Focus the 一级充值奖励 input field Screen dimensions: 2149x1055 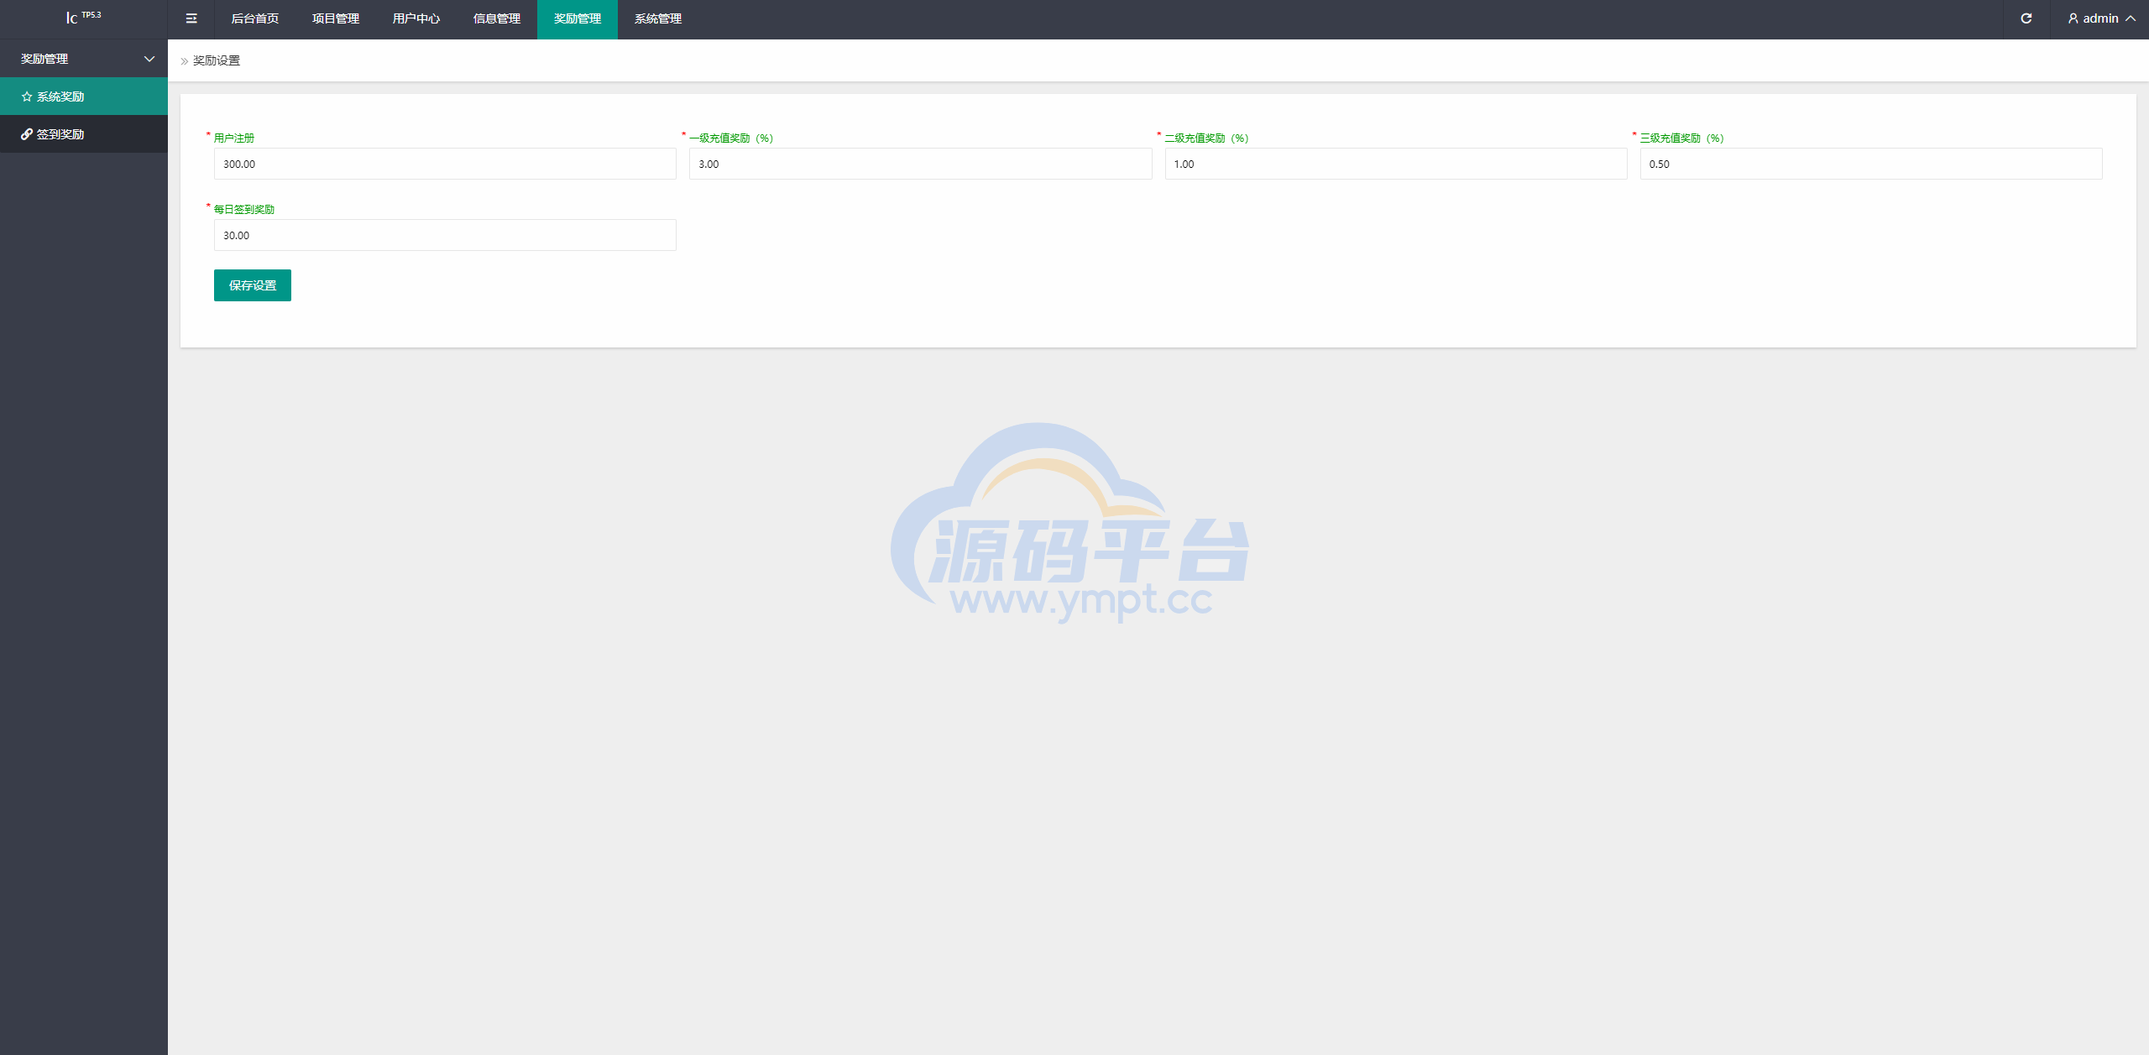coord(921,164)
